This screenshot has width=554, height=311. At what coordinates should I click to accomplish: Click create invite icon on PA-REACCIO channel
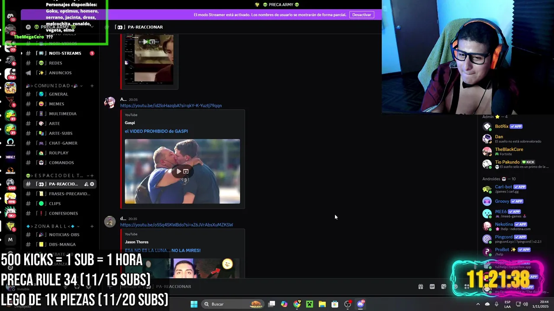tap(86, 184)
